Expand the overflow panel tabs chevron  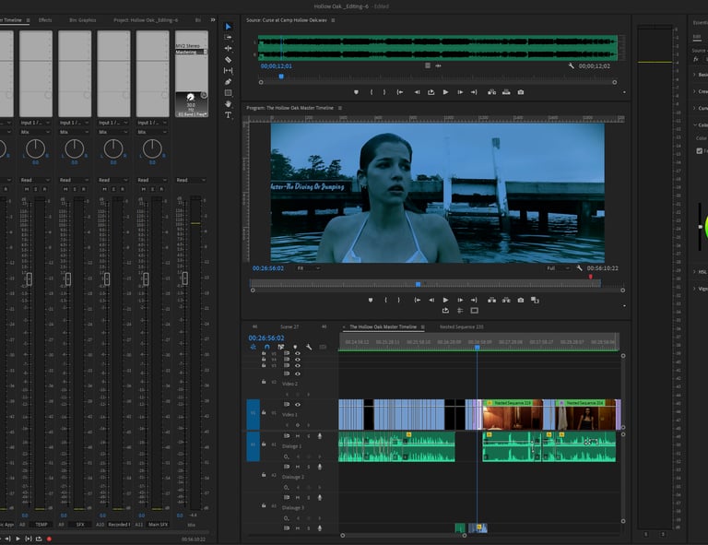pos(212,19)
